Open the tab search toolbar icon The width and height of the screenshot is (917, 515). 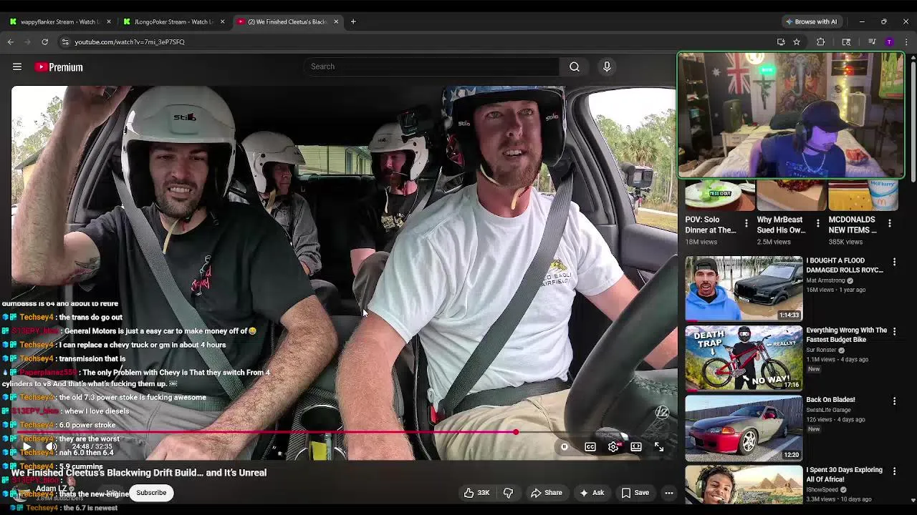tap(846, 42)
